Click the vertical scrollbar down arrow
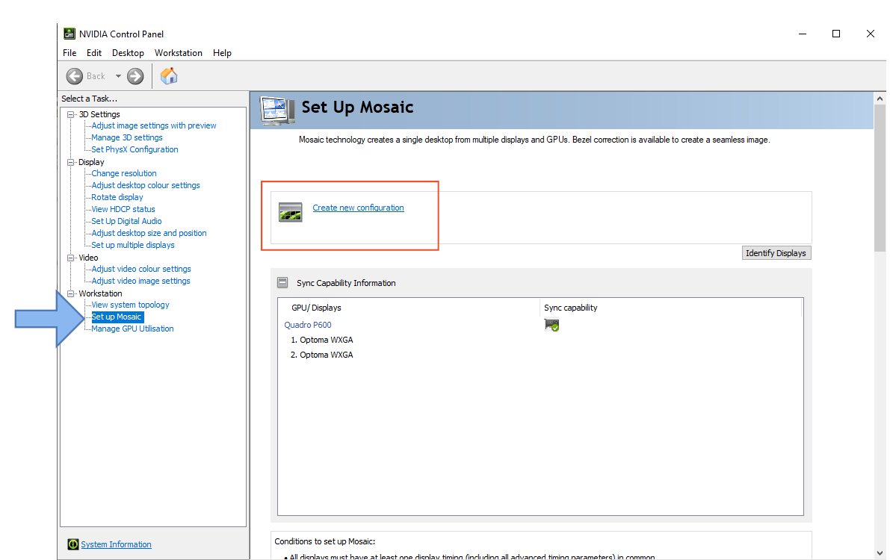This screenshot has height=560, width=890. 880,553
